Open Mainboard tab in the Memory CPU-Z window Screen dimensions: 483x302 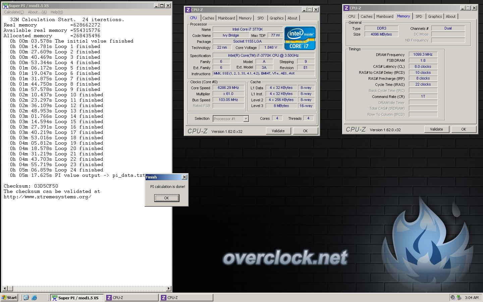coord(385,16)
